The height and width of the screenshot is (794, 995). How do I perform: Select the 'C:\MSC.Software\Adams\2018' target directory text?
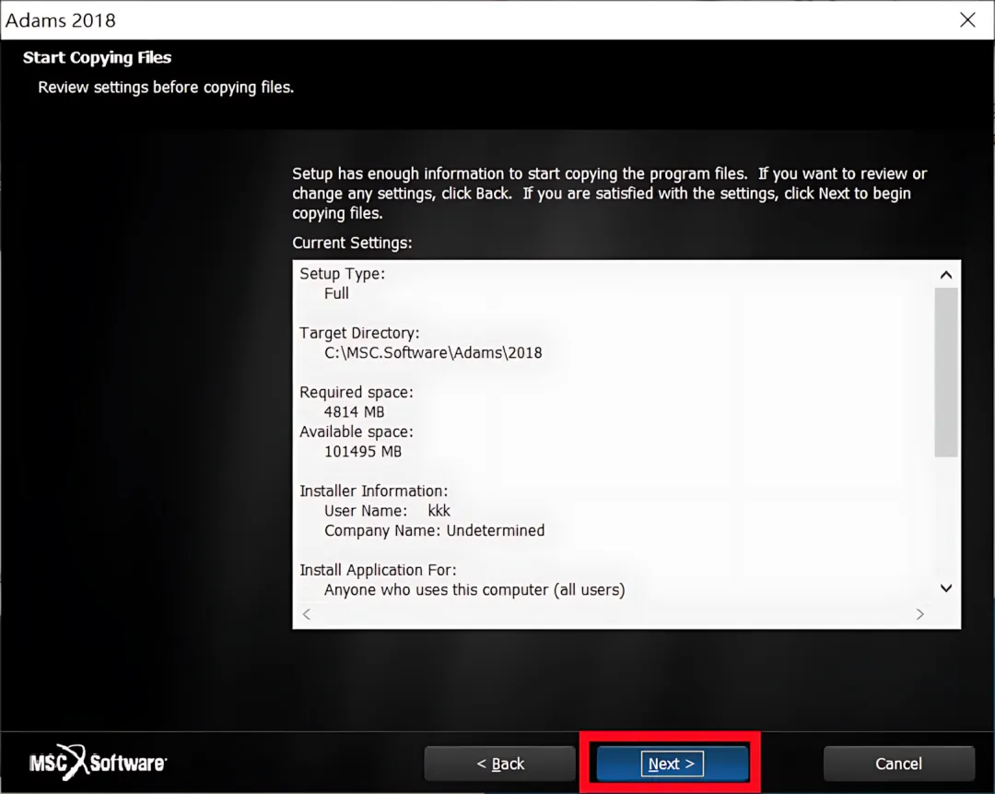433,353
